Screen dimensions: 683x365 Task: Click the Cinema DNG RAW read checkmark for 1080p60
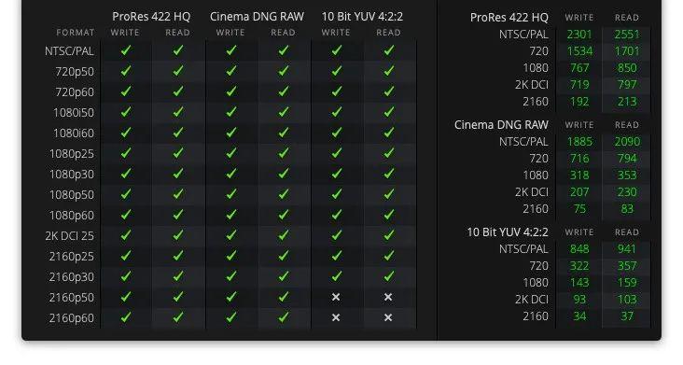(284, 215)
